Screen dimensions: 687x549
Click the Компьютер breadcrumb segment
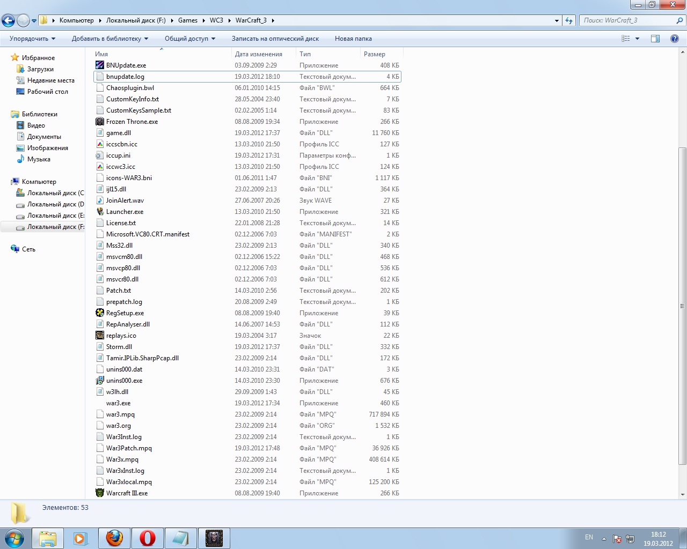(x=76, y=20)
